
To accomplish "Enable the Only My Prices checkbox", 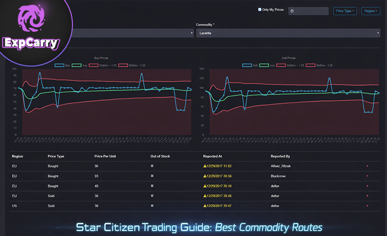I will tap(259, 9).
